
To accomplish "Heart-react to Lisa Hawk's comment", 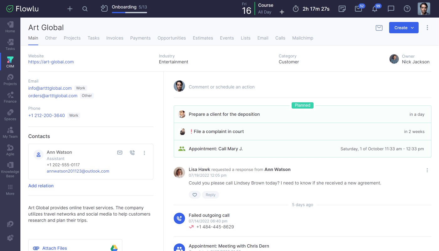I will click(194, 195).
